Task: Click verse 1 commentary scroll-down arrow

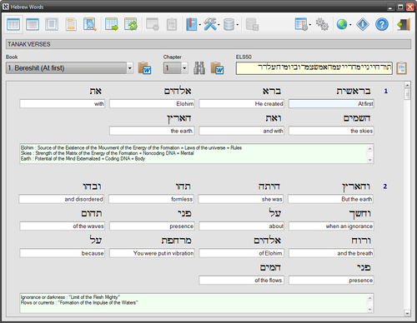Action: coord(369,160)
